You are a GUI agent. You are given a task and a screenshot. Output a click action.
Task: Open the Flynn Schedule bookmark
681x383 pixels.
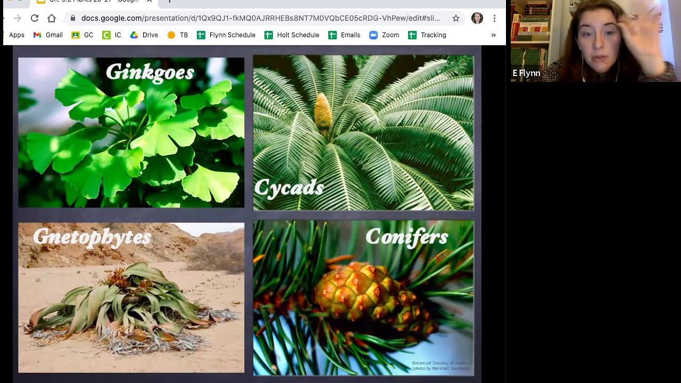[x=226, y=35]
